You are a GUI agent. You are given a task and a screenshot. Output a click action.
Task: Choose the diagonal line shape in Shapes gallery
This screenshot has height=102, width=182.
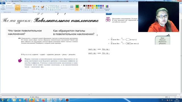(47, 6)
